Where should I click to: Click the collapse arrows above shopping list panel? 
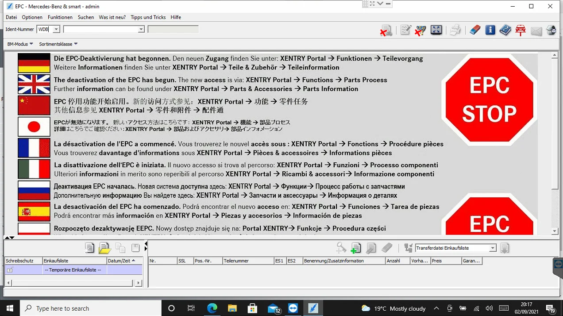pyautogui.click(x=9, y=238)
